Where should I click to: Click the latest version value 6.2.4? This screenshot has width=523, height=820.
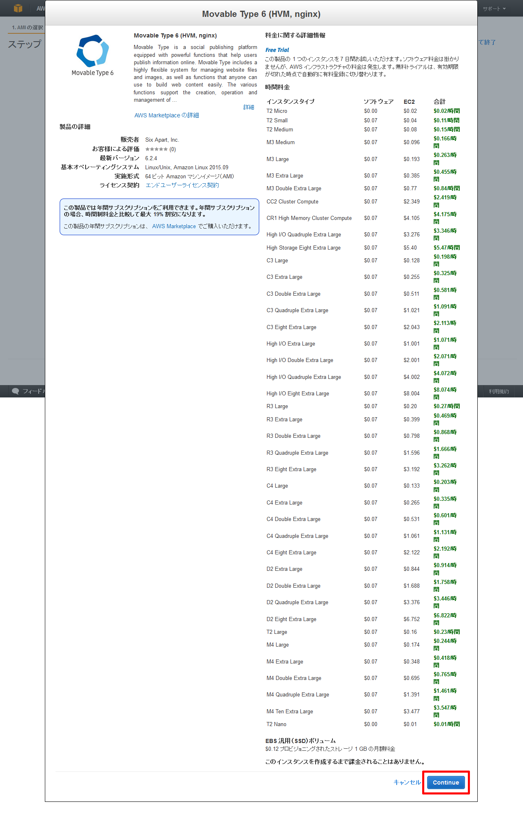pyautogui.click(x=151, y=159)
